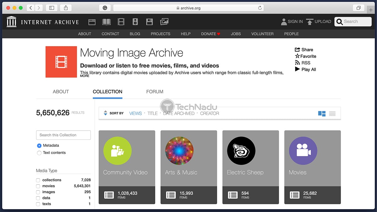Open the Arts & Music collection tile

(189, 167)
